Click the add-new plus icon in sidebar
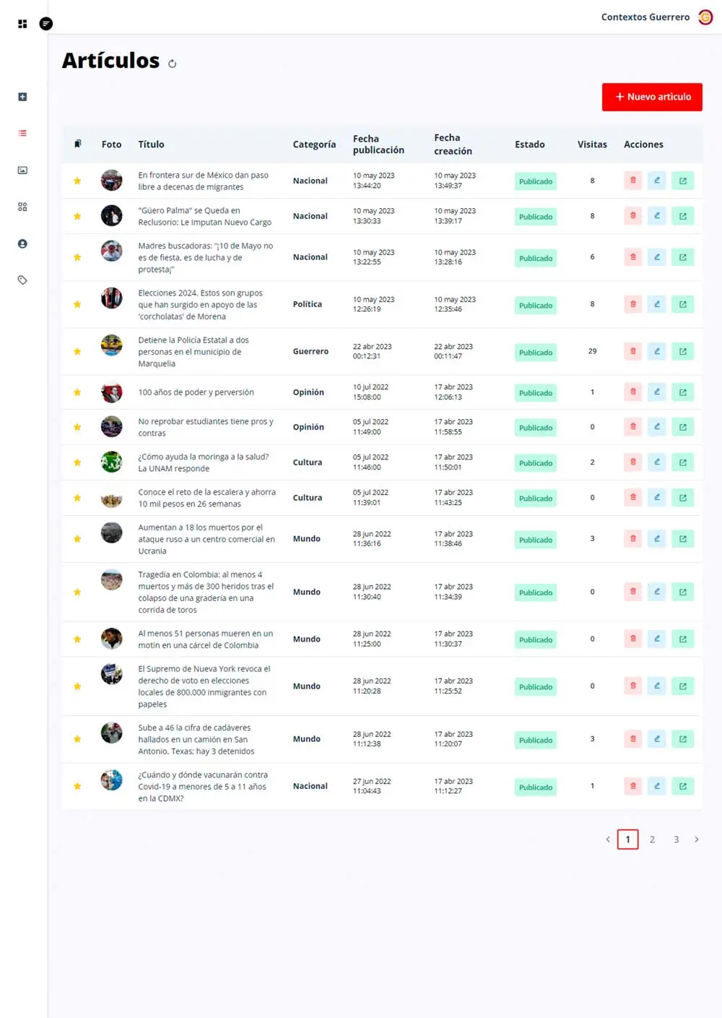 22,97
